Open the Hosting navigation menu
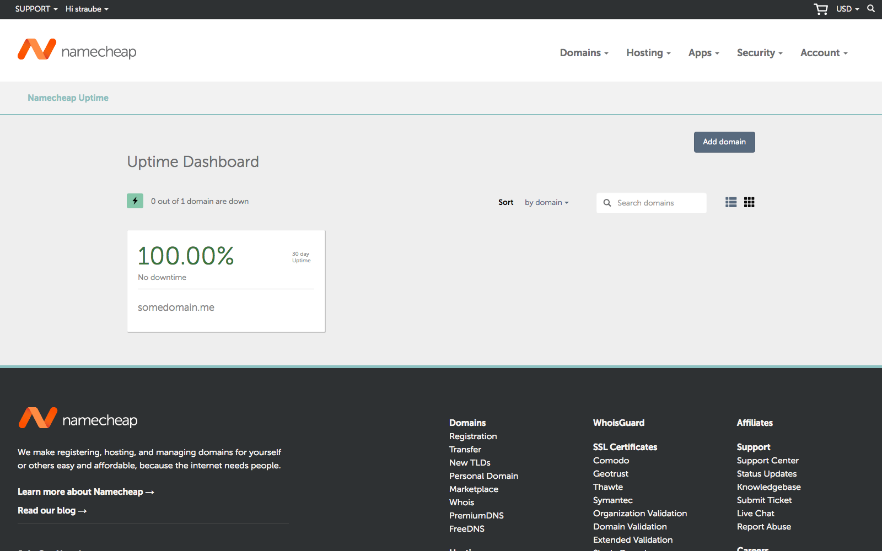The height and width of the screenshot is (551, 882). click(x=648, y=53)
